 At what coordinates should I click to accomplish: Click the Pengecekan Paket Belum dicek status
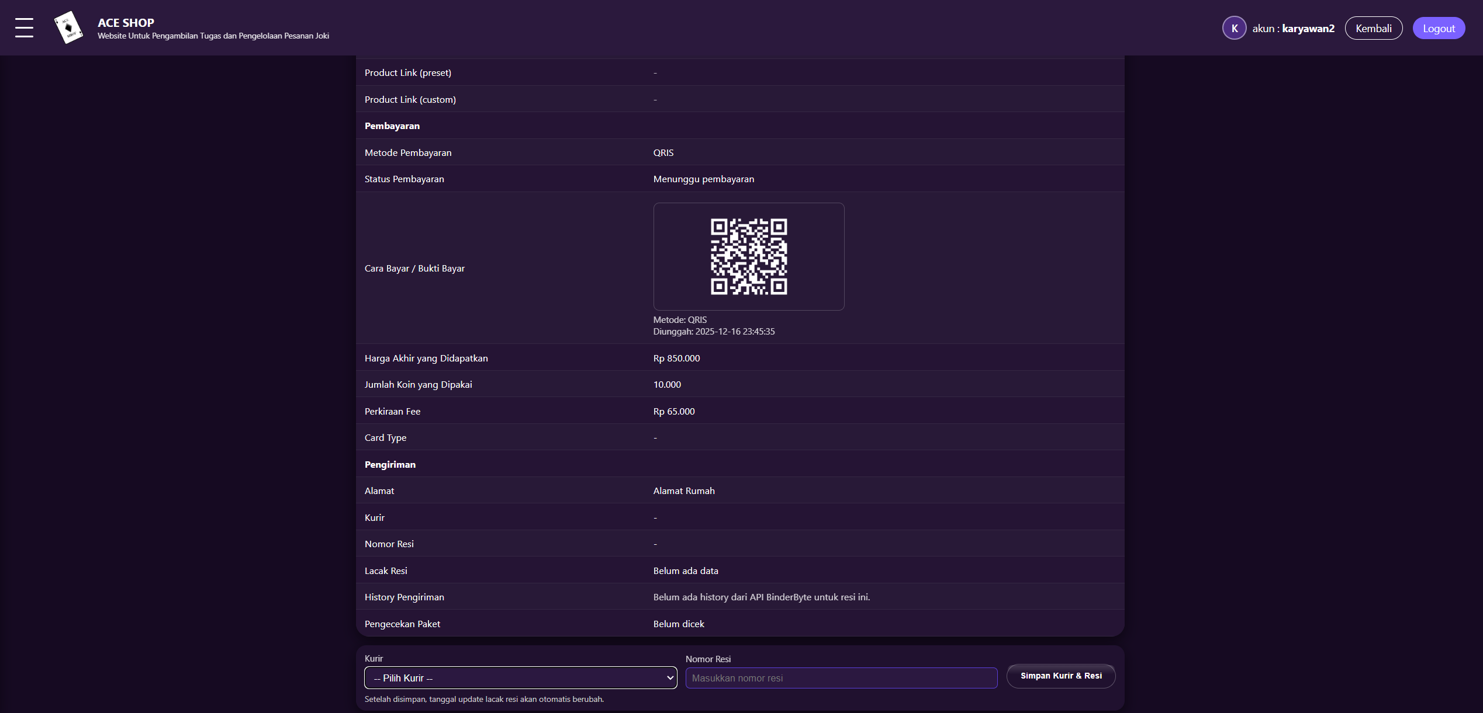pos(679,624)
